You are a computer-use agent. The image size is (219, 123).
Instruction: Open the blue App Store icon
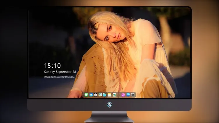tap(128, 95)
